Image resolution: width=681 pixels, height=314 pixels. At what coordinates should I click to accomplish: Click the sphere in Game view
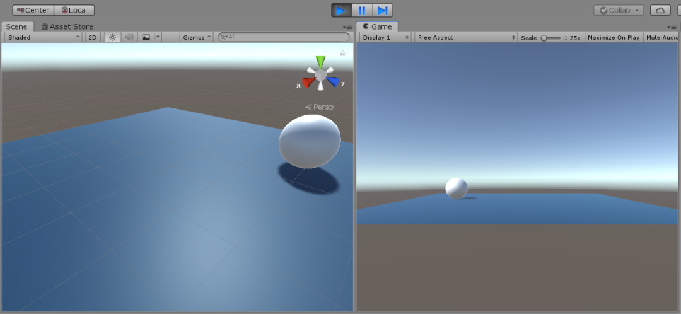457,188
